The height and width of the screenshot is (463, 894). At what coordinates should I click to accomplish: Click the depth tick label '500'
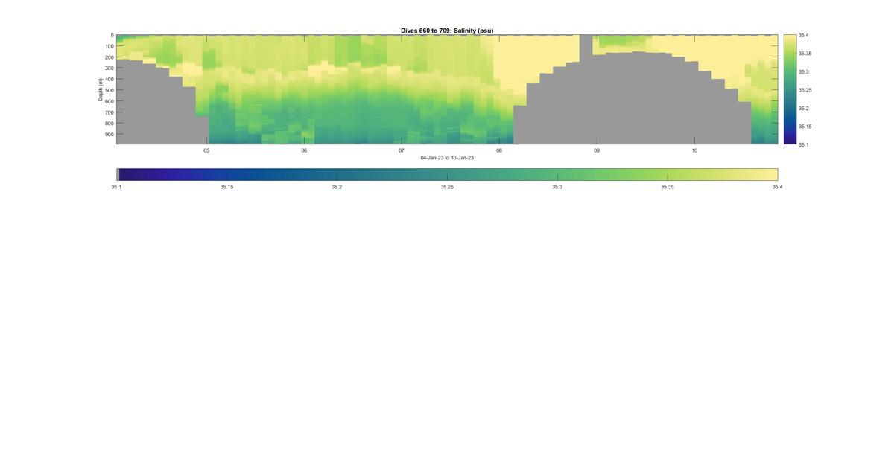click(109, 90)
